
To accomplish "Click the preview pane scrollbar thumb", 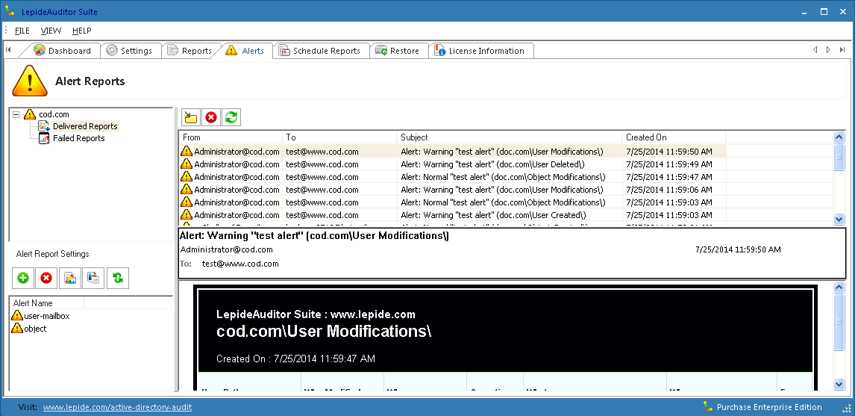I will point(839,322).
